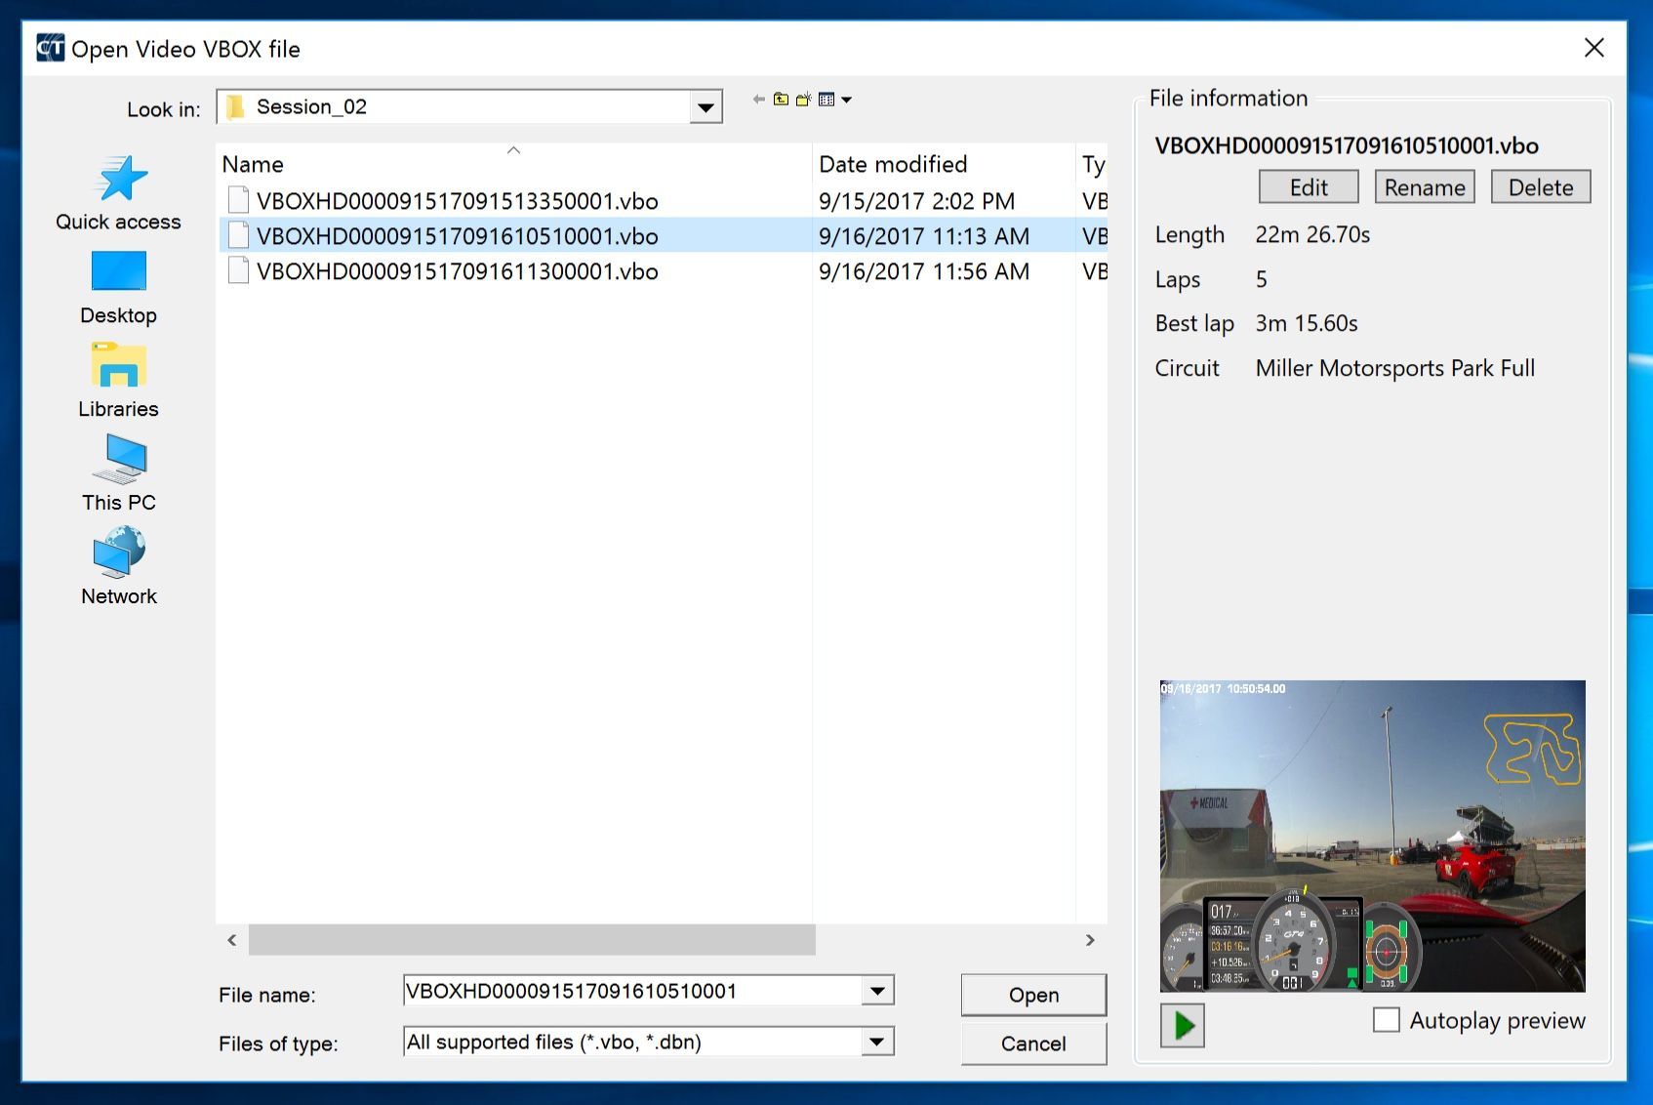
Task: Sort by Date modified column header
Action: tap(892, 164)
